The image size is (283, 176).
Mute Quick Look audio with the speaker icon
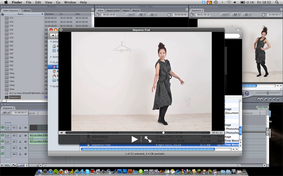61,133
